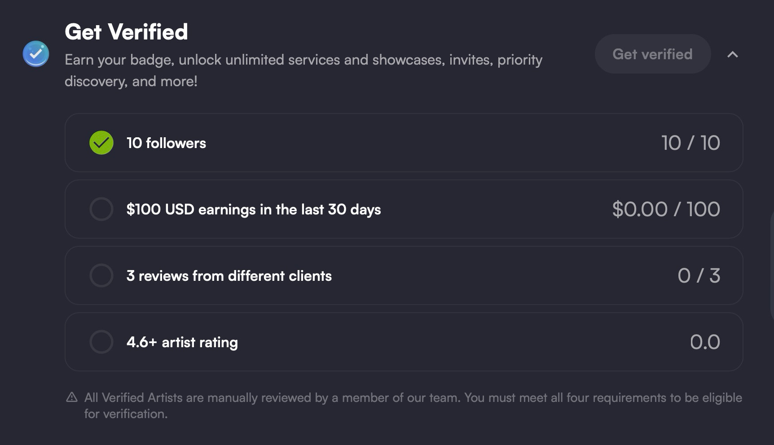The width and height of the screenshot is (774, 445).
Task: Select the 10 followers requirement row
Action: pos(404,143)
